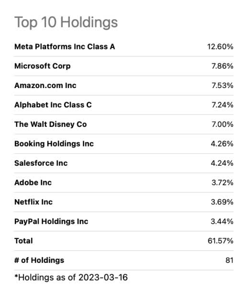Image resolution: width=246 pixels, height=294 pixels.
Task: Select Booking Holdings Inc
Action: coord(54,144)
